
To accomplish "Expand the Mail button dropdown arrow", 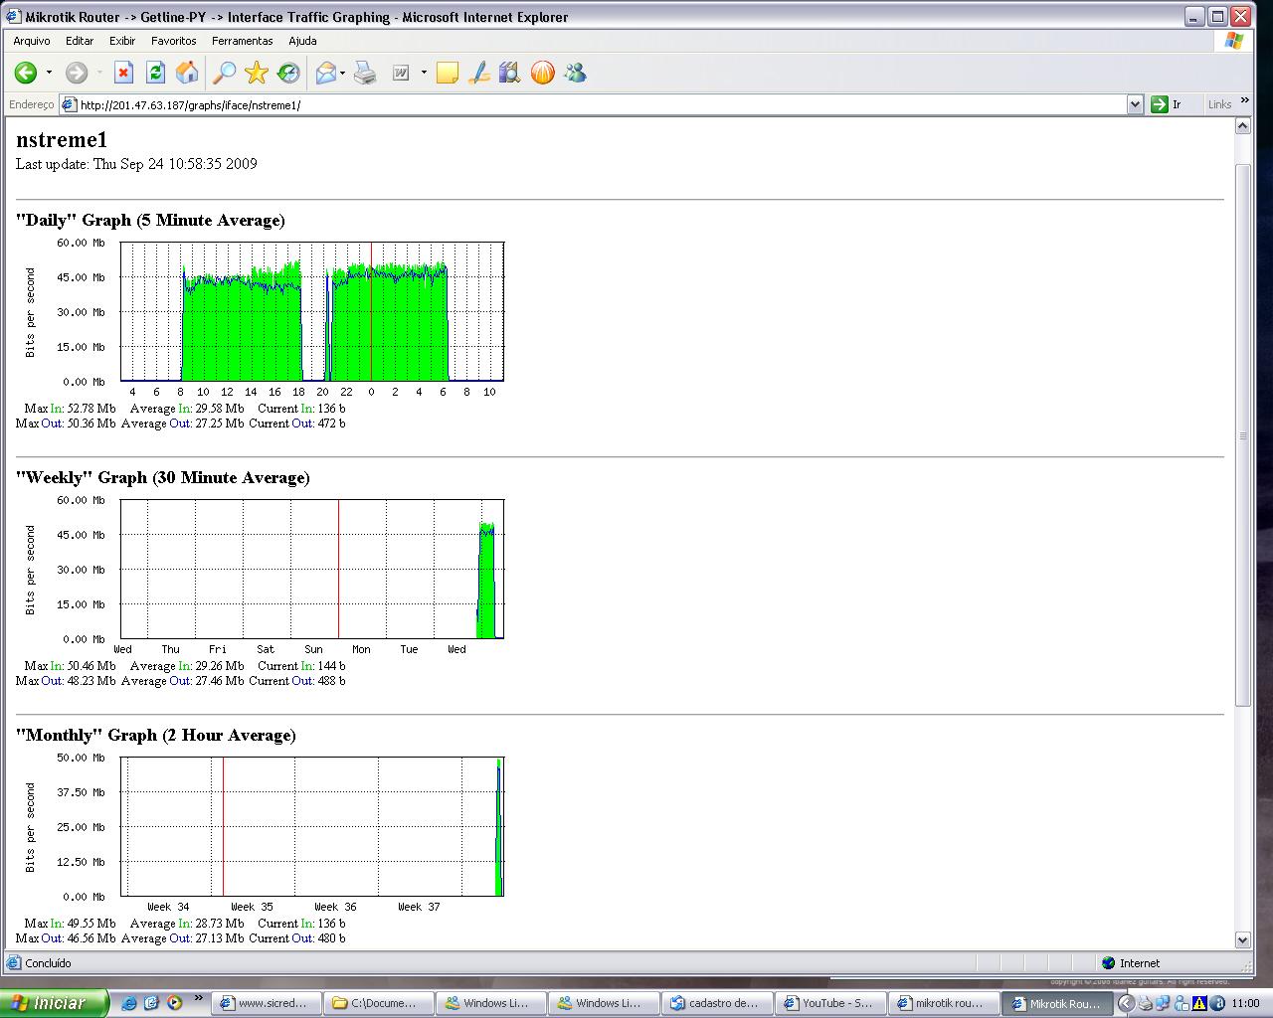I will (x=342, y=73).
